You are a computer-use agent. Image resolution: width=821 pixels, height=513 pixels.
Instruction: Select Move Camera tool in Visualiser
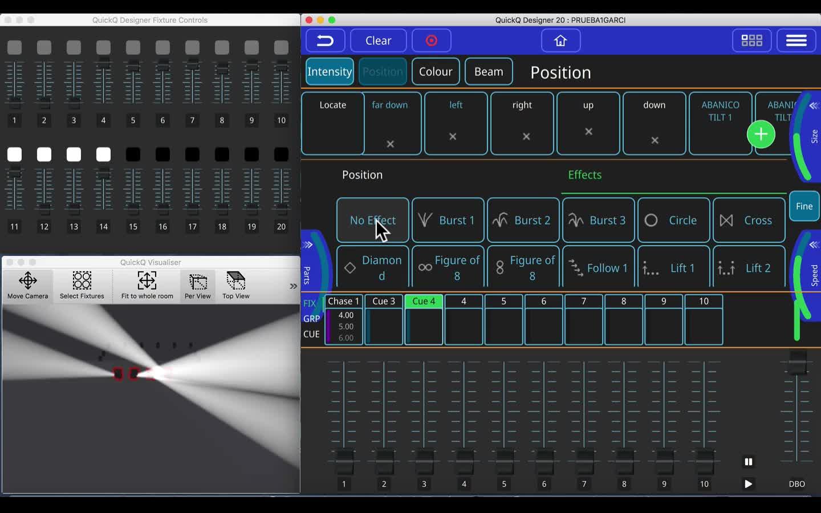pyautogui.click(x=28, y=285)
